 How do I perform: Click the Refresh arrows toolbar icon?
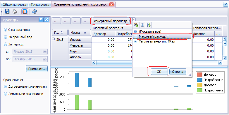tap(35, 12)
